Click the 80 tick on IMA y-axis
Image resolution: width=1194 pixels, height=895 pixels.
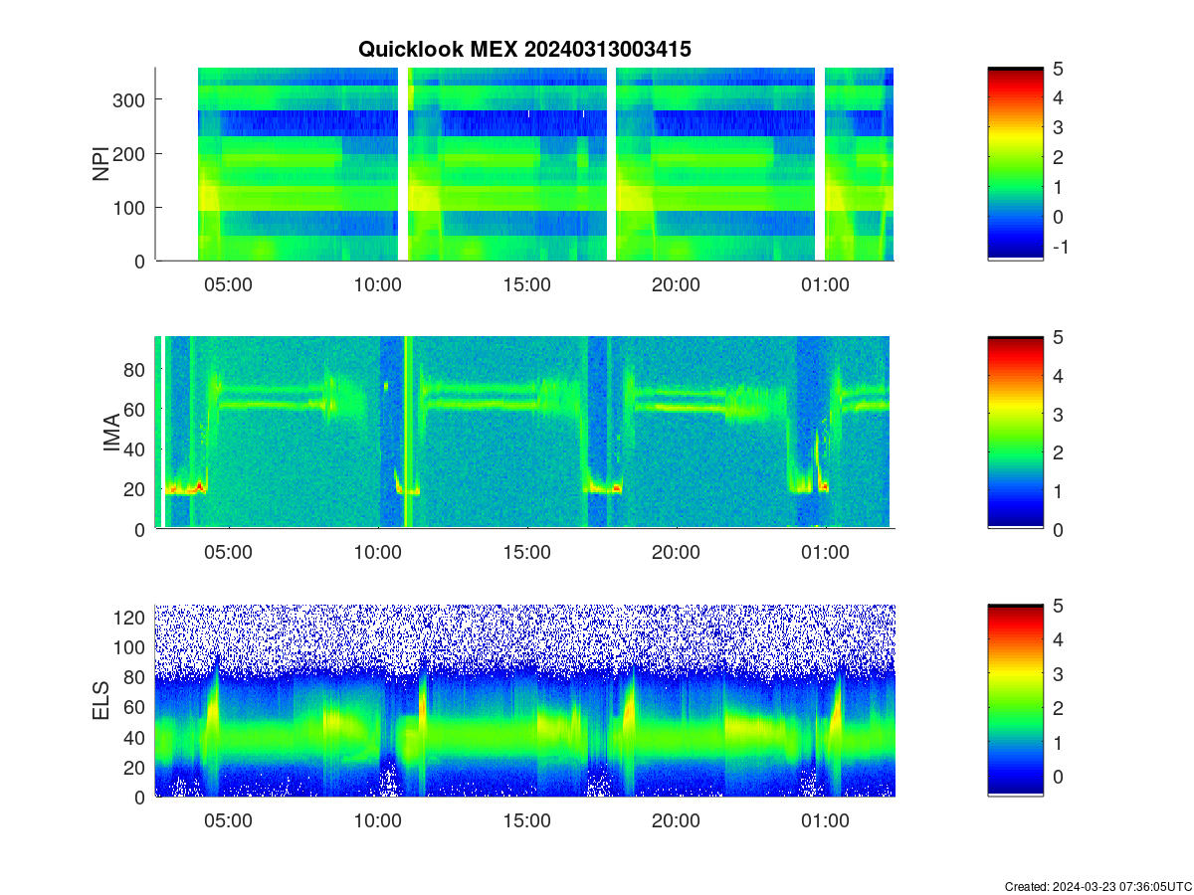point(134,369)
